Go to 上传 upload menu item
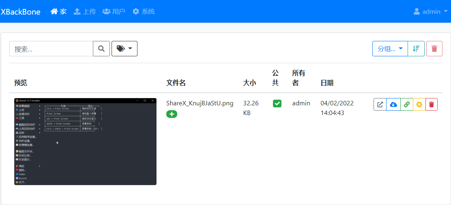 (x=84, y=11)
